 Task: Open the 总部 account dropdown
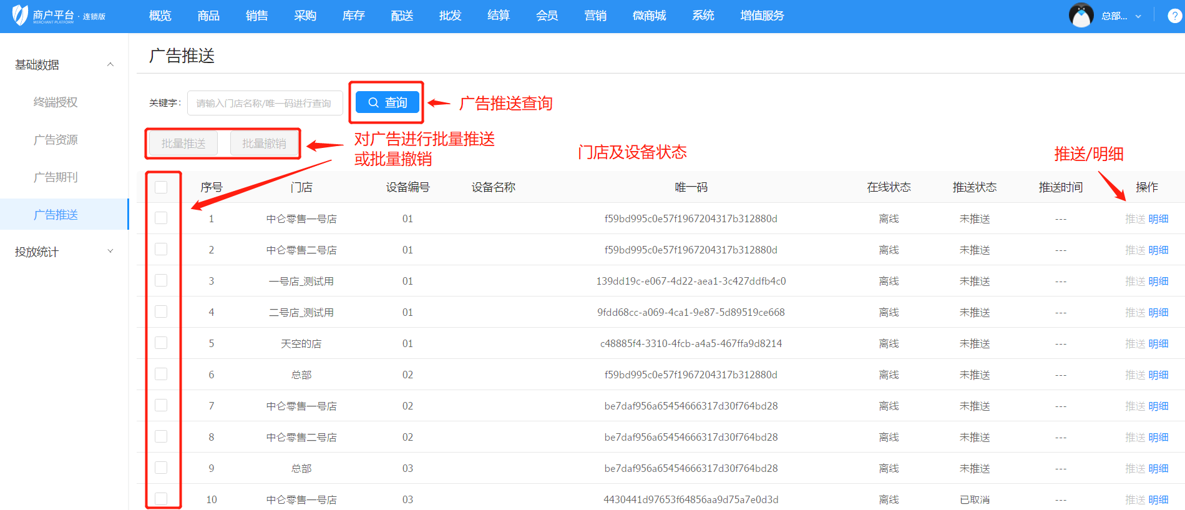click(x=1121, y=16)
